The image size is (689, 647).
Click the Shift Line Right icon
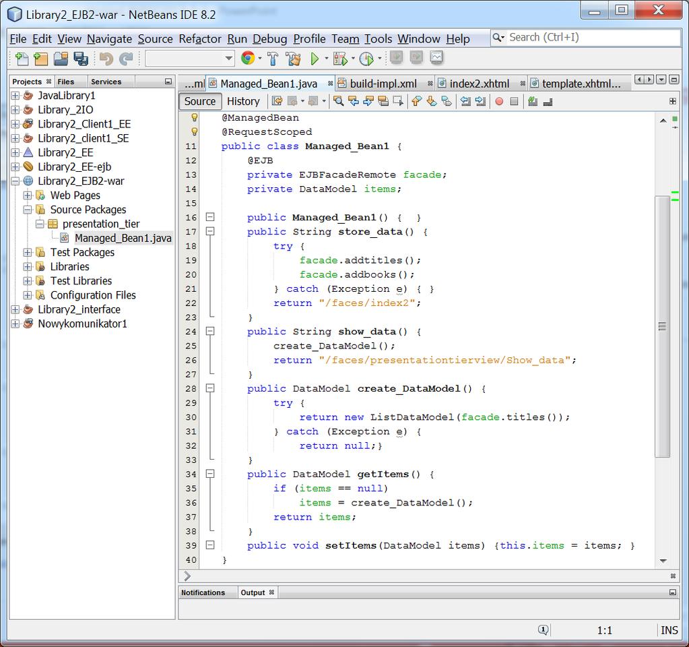click(480, 101)
